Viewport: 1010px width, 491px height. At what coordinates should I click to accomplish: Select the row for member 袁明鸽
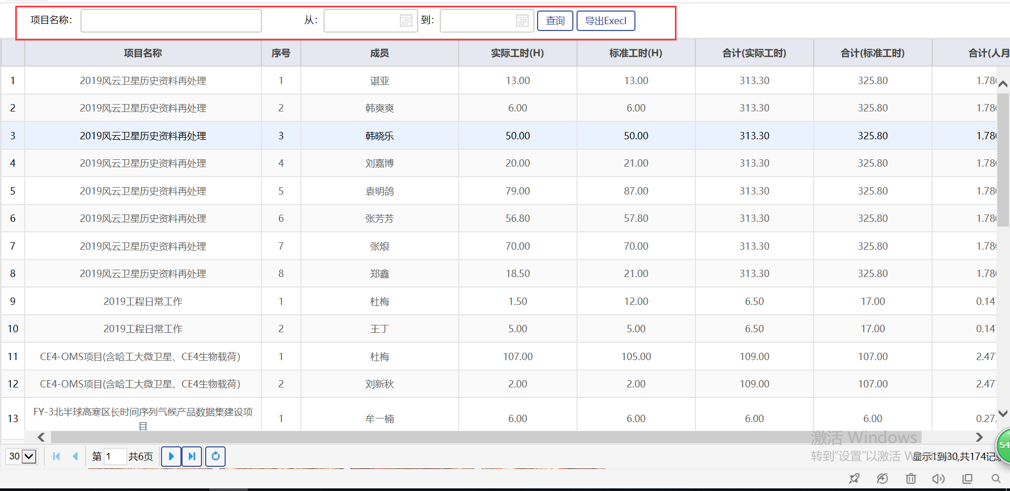click(x=379, y=191)
